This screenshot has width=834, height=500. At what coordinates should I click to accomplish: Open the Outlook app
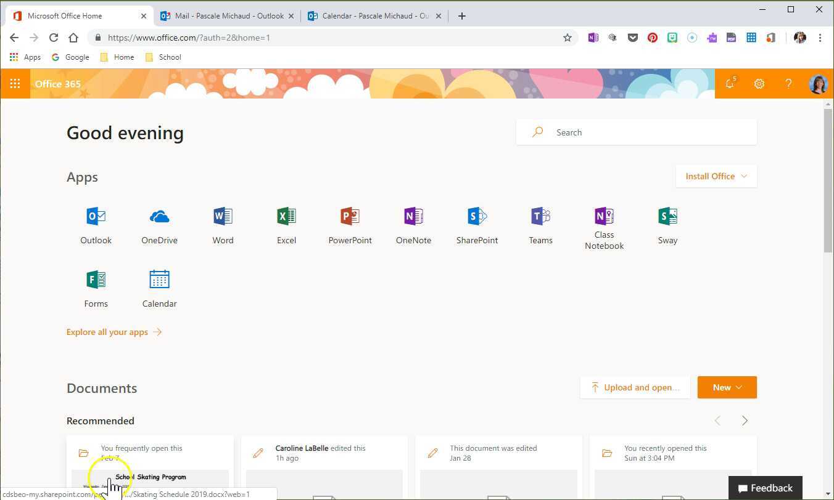(96, 226)
